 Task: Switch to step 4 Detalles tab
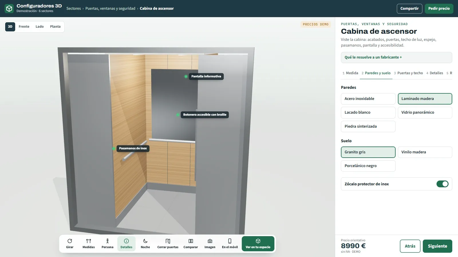tap(435, 73)
